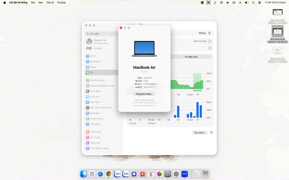Open the Không dropdown in Pin pane
289x180 pixels.
tap(205, 33)
